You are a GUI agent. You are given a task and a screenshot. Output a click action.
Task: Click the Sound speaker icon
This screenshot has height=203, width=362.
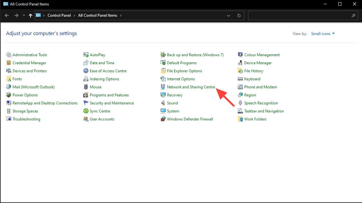[163, 103]
